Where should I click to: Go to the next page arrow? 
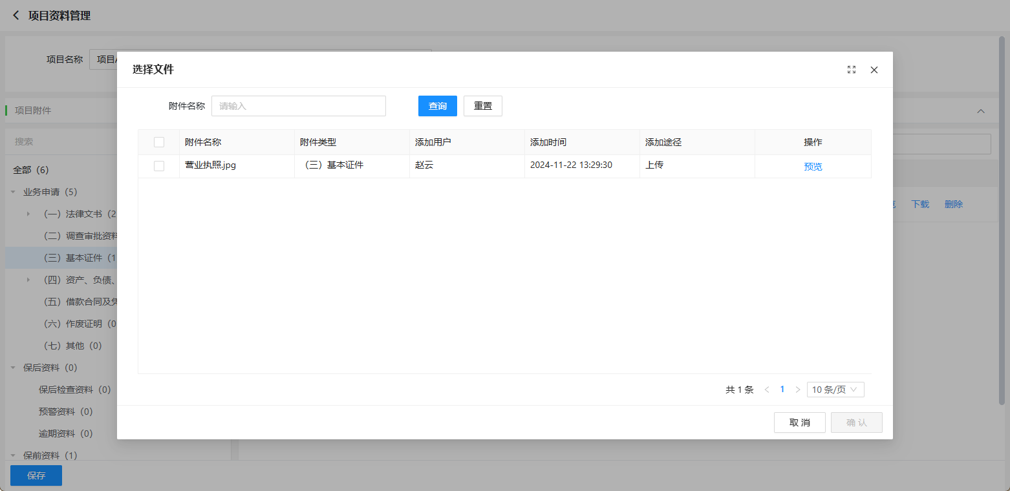(x=798, y=390)
